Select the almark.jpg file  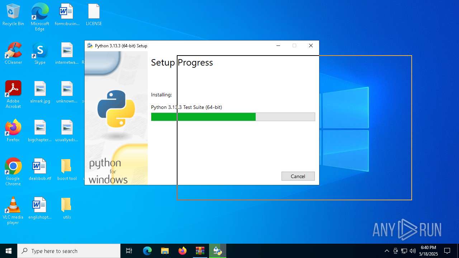coord(40,92)
